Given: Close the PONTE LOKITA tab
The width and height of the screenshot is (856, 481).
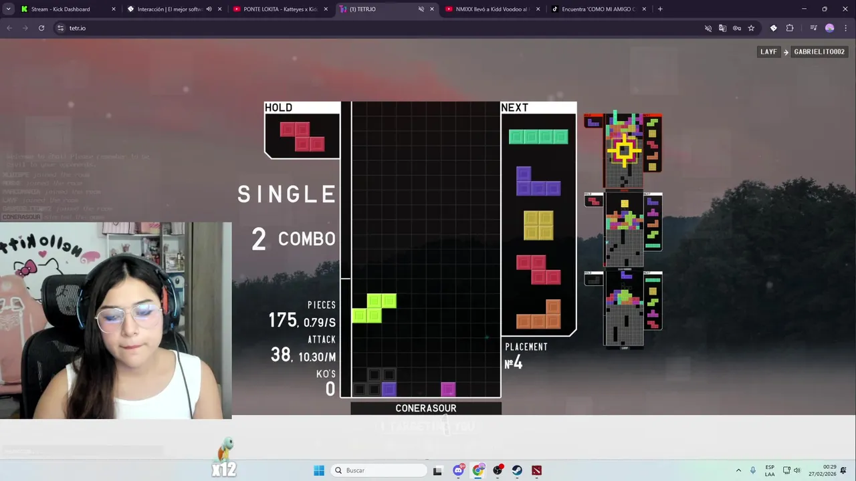Looking at the screenshot, I should point(326,9).
